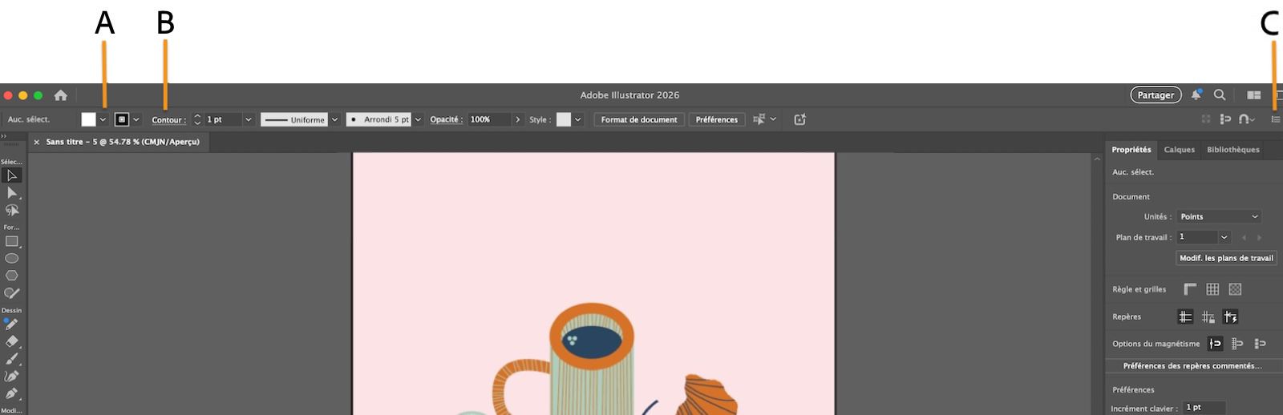This screenshot has height=415, width=1283.
Task: Click previous artboard arrow
Action: pos(1244,237)
